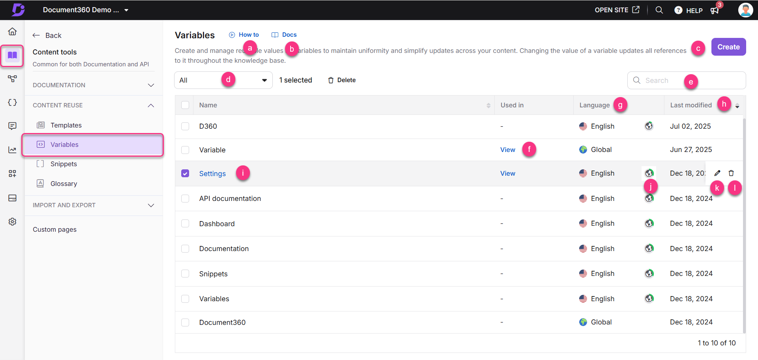758x360 pixels.
Task: Click the translate globe icon for D360
Action: pos(649,126)
